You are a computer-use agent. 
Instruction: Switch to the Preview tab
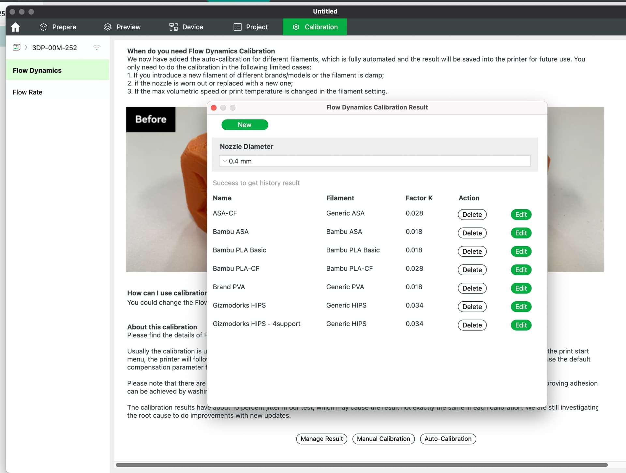tap(122, 27)
